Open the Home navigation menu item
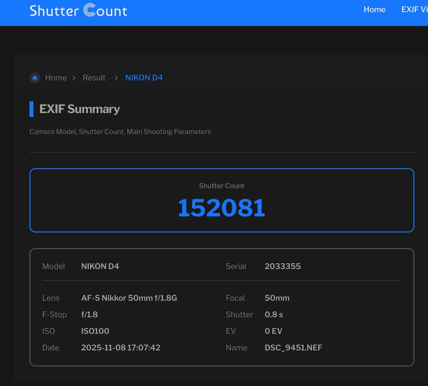The width and height of the screenshot is (428, 386). point(374,9)
